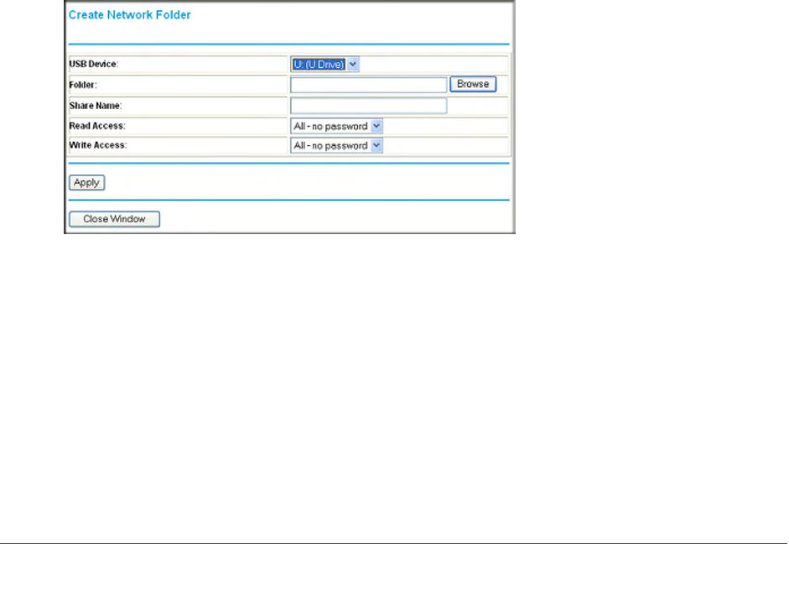Click the 'Create Network Folder' heading

point(129,15)
